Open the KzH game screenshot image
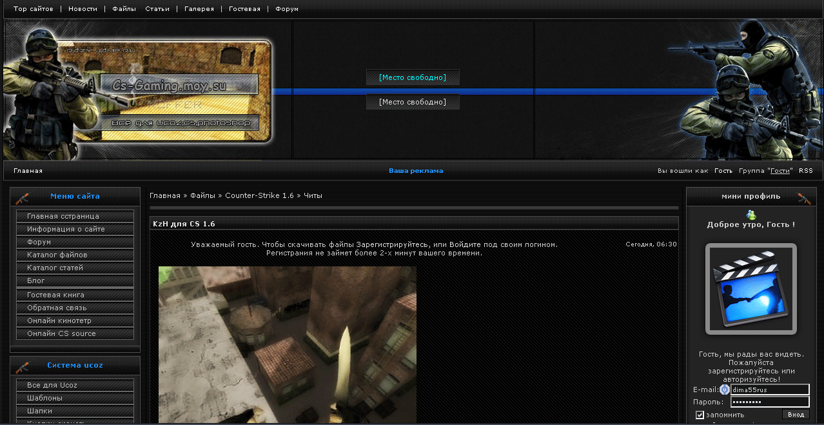 coord(288,345)
